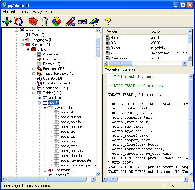Open the Tools menu
Image resolution: width=195 pixels, height=190 pixels.
[24, 12]
